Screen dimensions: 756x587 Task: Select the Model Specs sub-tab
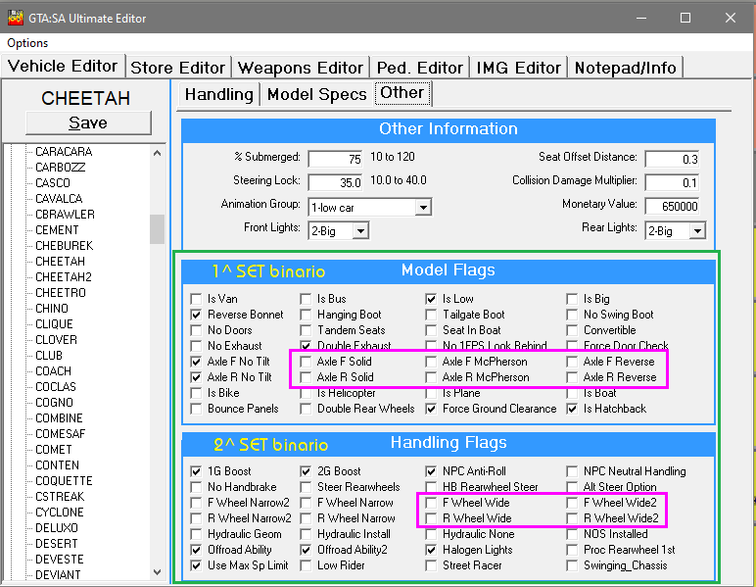tap(316, 94)
